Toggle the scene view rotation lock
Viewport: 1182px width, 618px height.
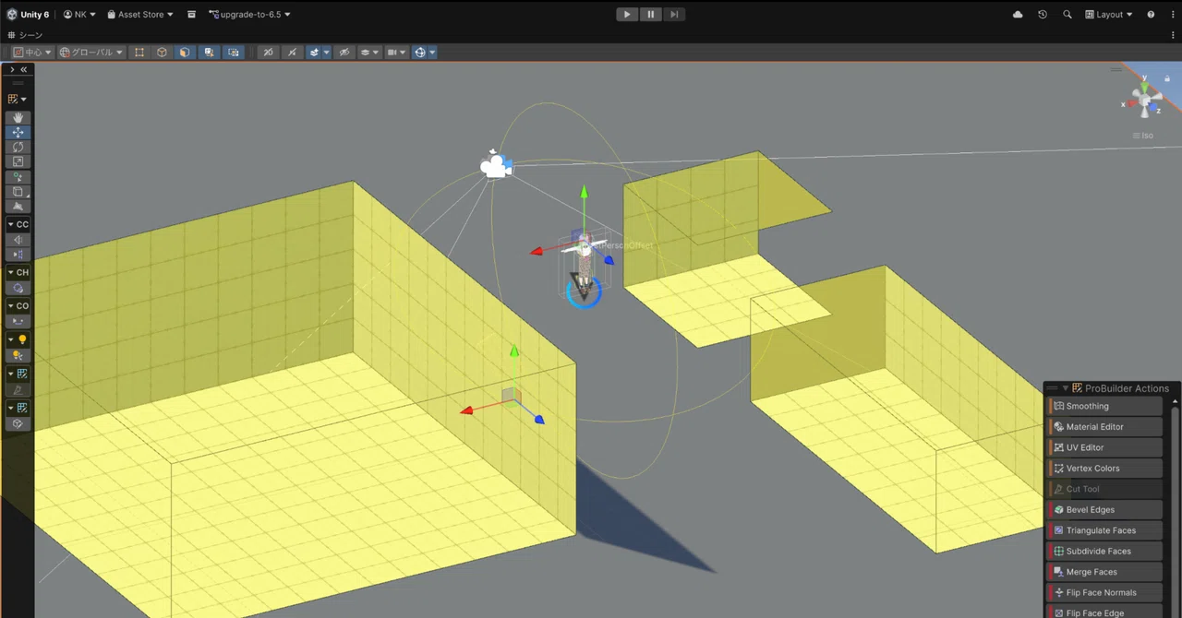pyautogui.click(x=1167, y=79)
